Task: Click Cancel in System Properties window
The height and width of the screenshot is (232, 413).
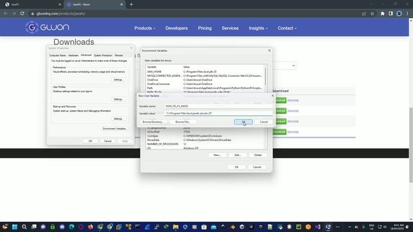Action: (108, 141)
